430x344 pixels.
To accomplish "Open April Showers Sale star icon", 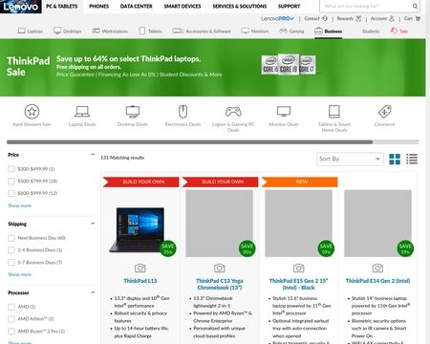I will tap(32, 112).
